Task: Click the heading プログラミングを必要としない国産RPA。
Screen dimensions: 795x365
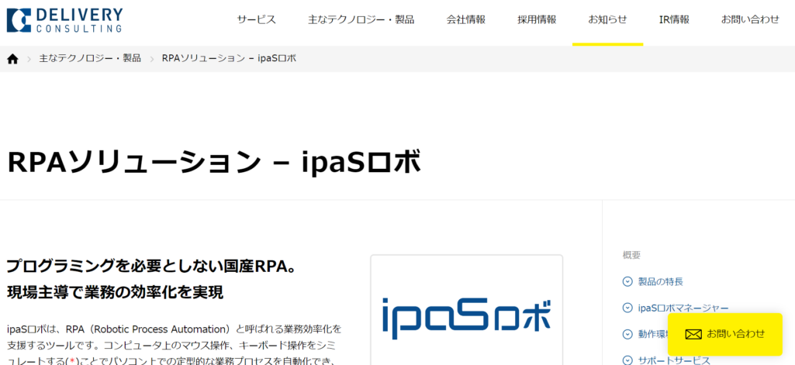Action: 151,265
